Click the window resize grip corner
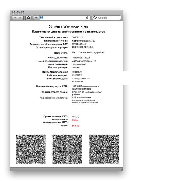The image size is (179, 181). pyautogui.click(x=122, y=170)
